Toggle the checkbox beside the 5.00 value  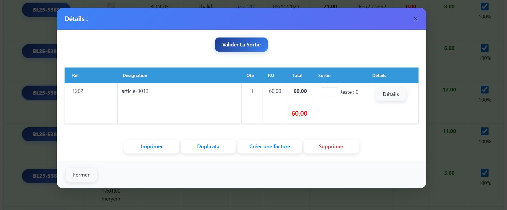tap(485, 173)
